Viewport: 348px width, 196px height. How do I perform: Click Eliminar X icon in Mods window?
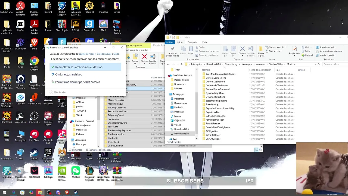(242, 49)
